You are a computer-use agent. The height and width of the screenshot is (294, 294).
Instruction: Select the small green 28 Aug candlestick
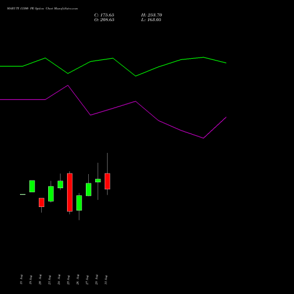[98, 181]
